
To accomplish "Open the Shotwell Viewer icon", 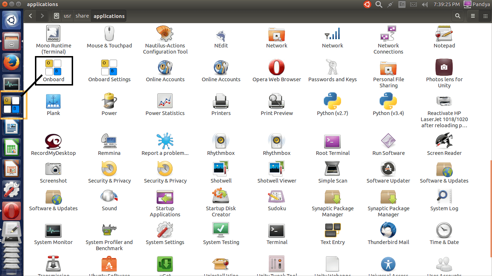I will [x=277, y=169].
